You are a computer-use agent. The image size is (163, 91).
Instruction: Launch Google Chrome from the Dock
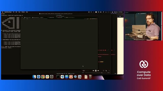click(x=43, y=77)
